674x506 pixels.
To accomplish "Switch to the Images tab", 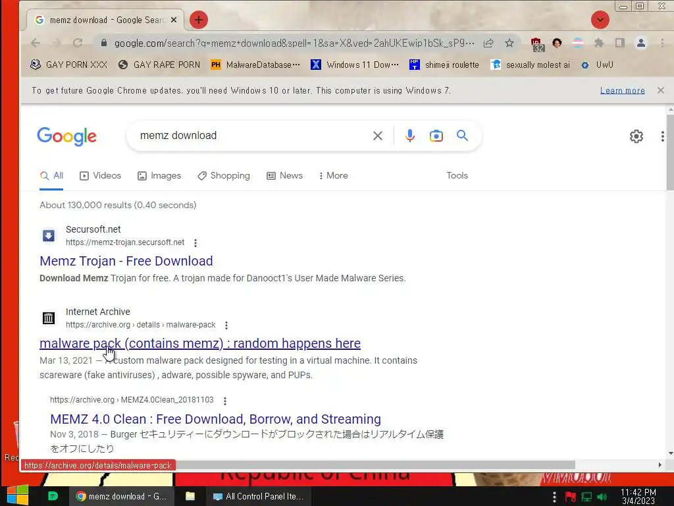I will coord(159,176).
